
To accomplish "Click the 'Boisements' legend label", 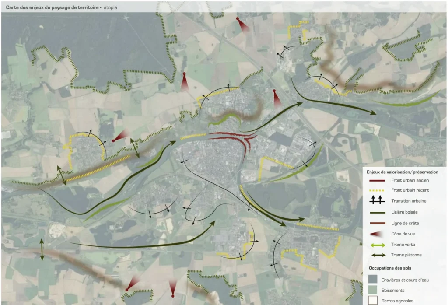I will 392,290.
